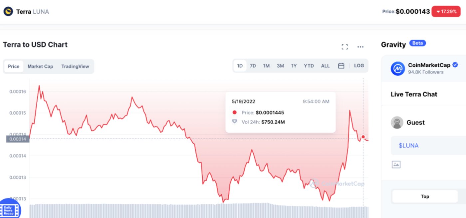466x218 pixels.
Task: Select the ALL time range
Action: (x=325, y=65)
